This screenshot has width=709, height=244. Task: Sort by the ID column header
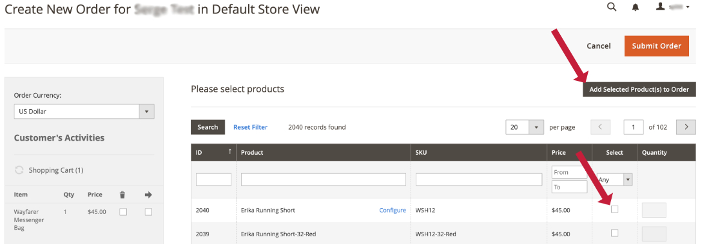(x=213, y=152)
